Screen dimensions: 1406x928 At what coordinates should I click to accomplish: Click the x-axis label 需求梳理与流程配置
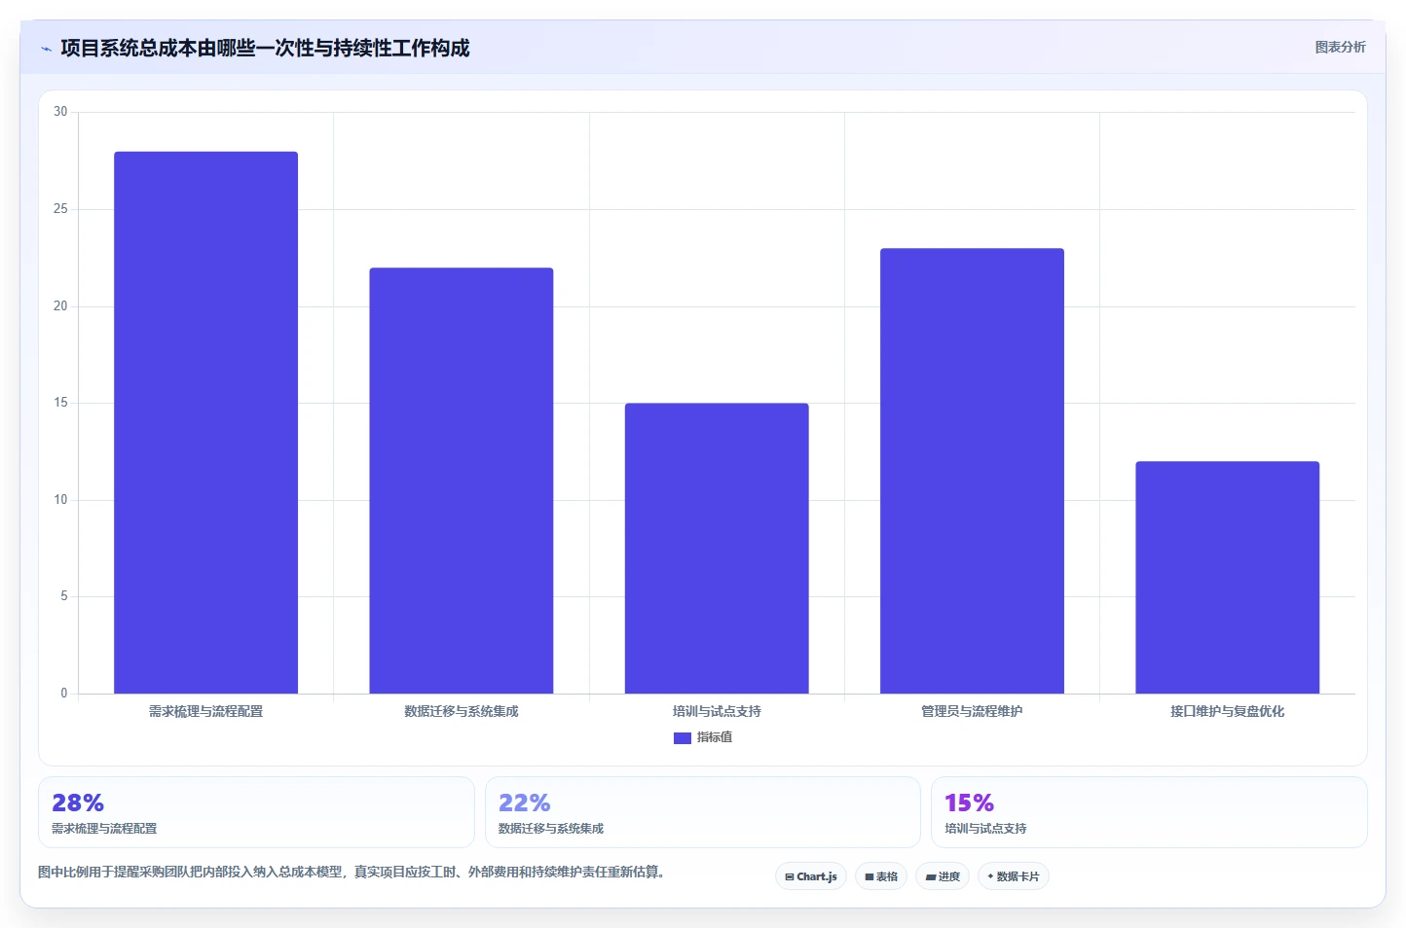(x=205, y=712)
